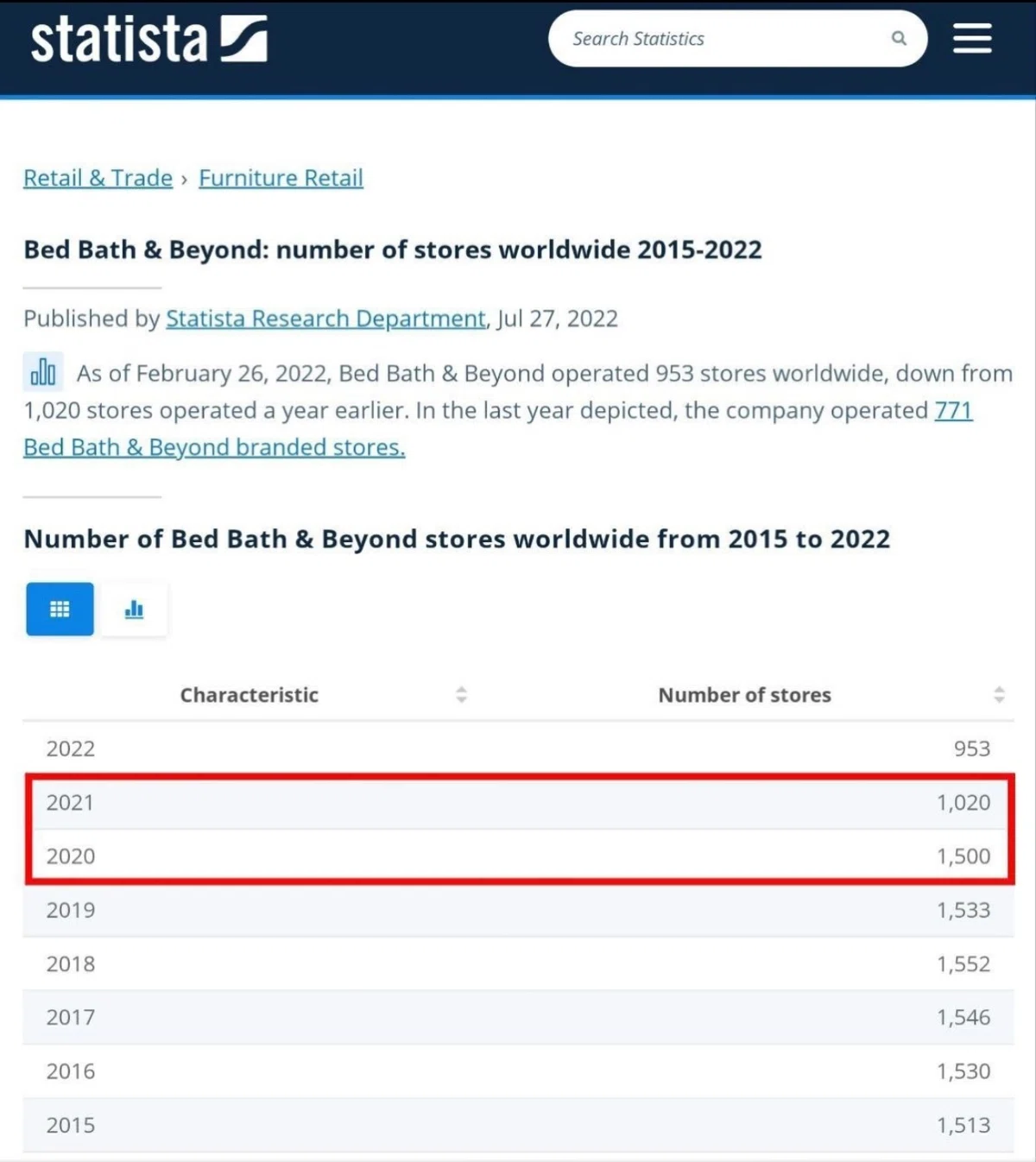Click the search magnifier icon
Viewport: 1036px width, 1162px height.
[899, 38]
